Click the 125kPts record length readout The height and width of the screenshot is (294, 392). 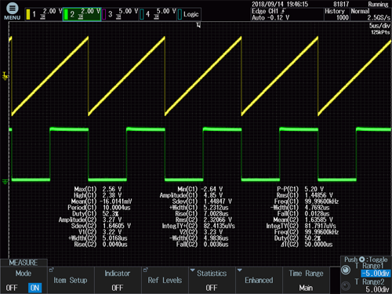point(380,32)
